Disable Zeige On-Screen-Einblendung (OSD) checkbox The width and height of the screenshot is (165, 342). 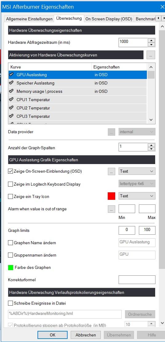click(x=10, y=171)
